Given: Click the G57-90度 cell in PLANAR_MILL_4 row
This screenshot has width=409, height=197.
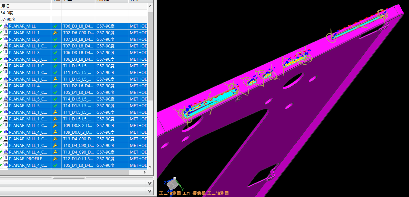Looking at the screenshot, I should [111, 86].
